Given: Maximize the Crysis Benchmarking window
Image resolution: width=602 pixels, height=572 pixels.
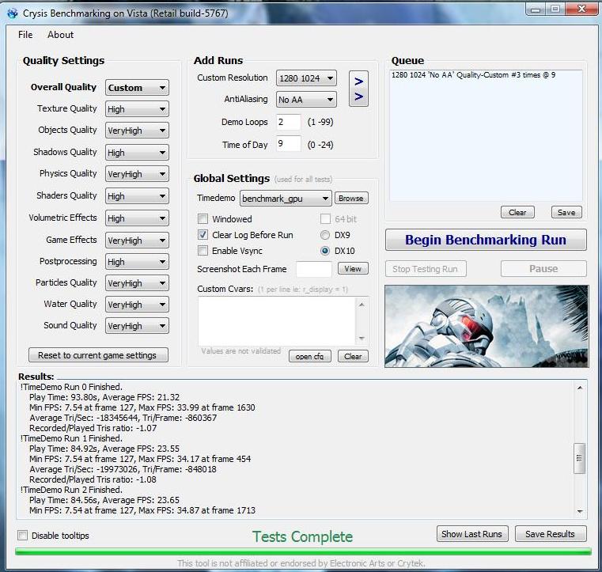Looking at the screenshot, I should coord(555,9).
